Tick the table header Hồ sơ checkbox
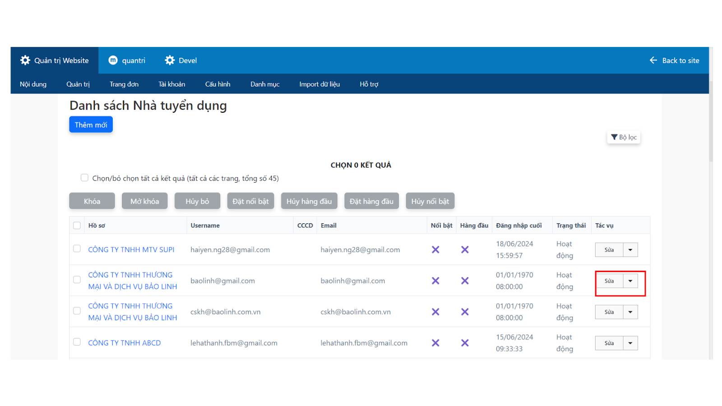Screen dimensions: 722x406 point(77,226)
